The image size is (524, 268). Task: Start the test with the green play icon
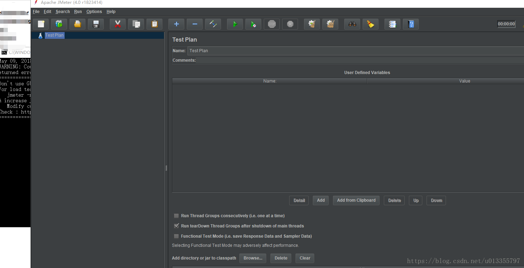(x=235, y=24)
